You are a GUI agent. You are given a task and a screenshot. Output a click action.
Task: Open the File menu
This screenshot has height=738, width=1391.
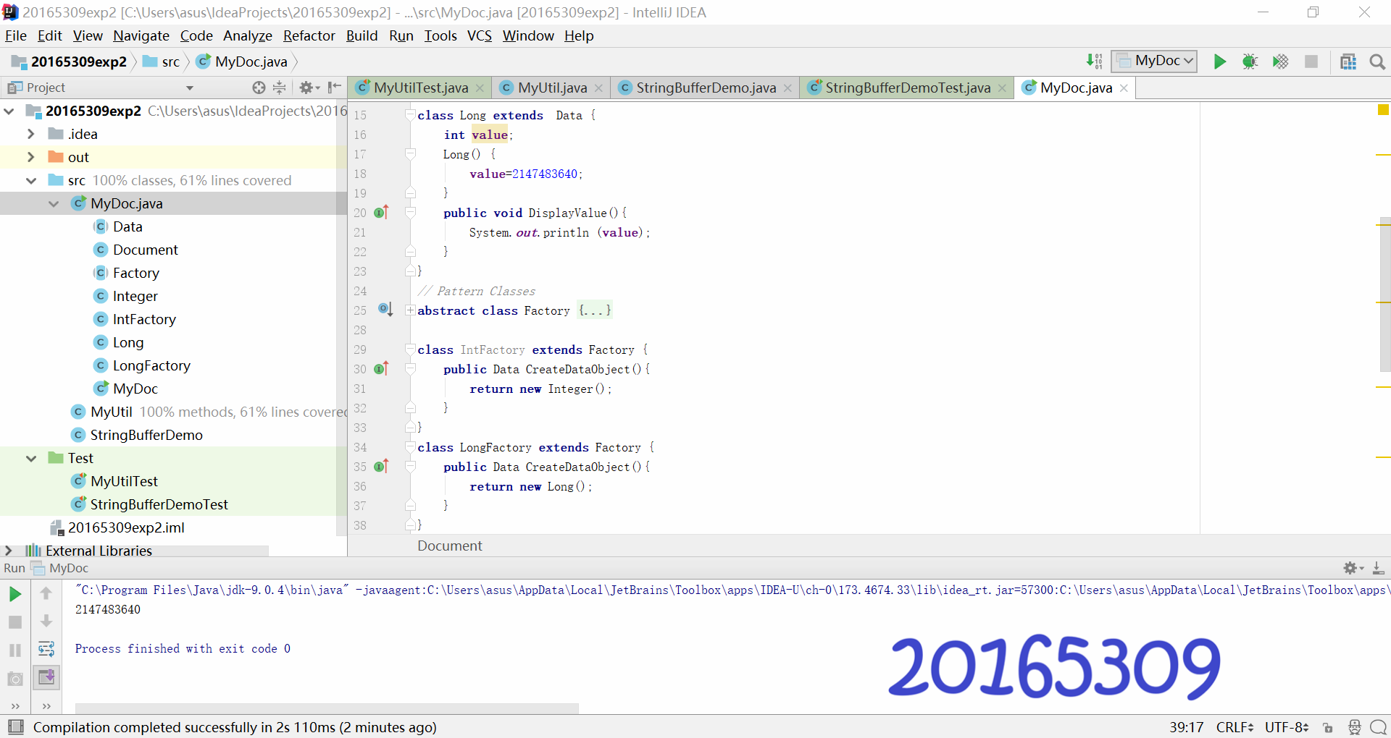coord(15,35)
